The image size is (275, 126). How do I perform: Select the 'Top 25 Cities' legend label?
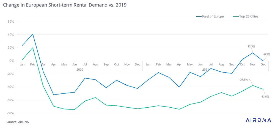249,17
